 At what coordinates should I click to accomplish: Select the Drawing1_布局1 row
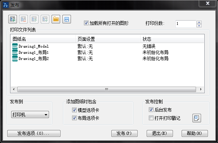107,52
